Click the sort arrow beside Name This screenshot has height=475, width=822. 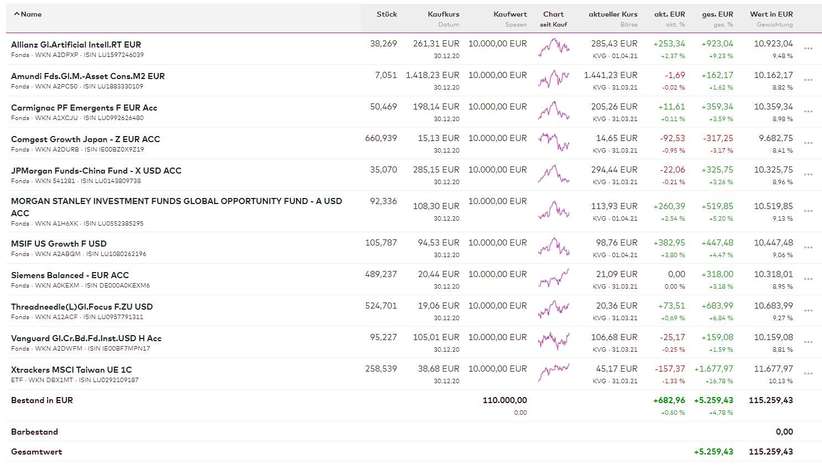click(x=17, y=14)
